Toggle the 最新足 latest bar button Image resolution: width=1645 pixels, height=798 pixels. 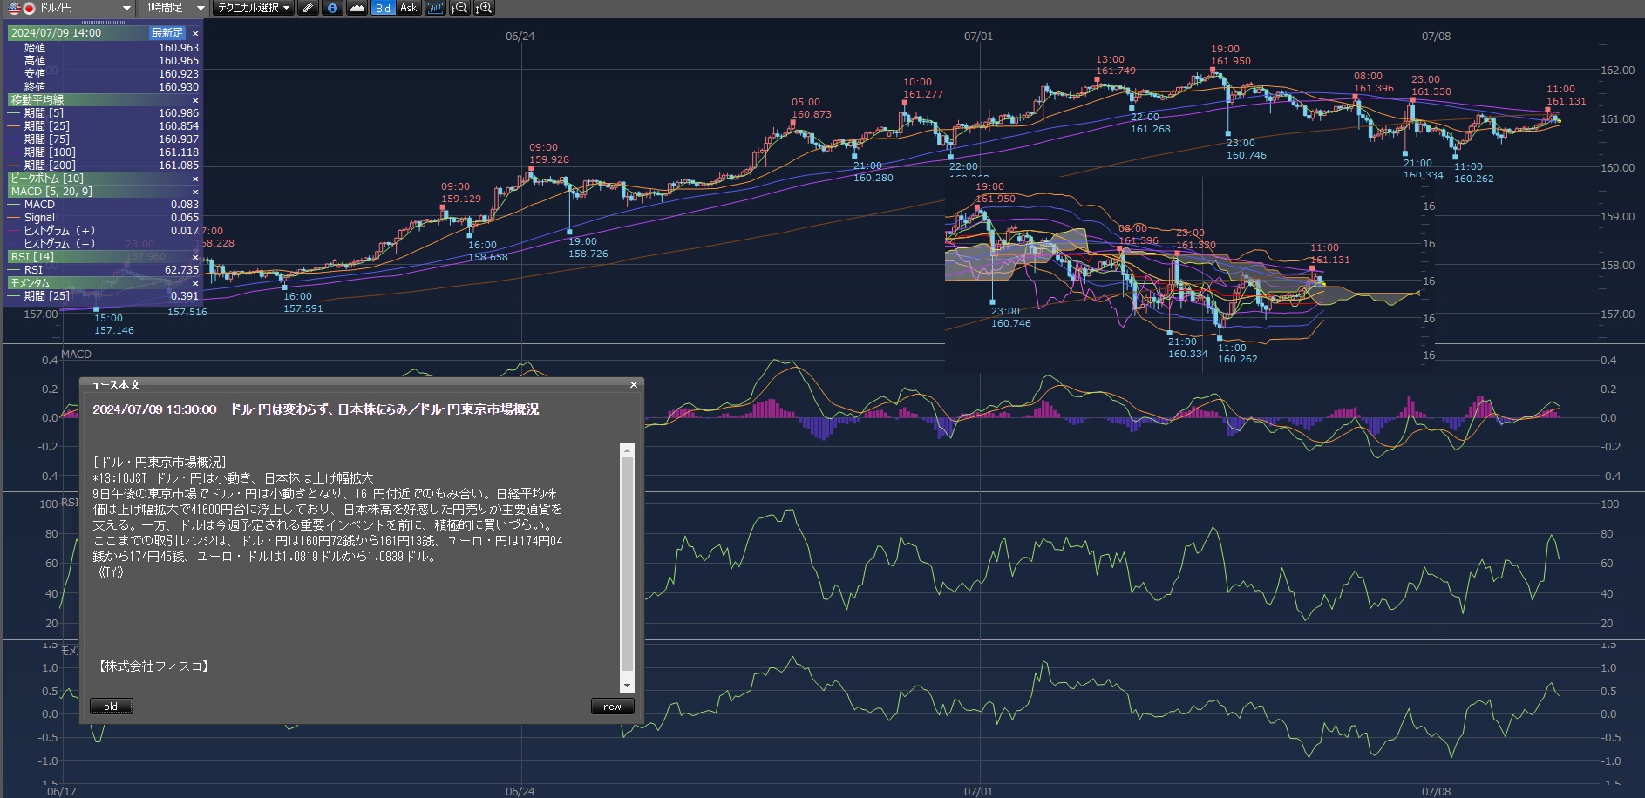(x=167, y=33)
